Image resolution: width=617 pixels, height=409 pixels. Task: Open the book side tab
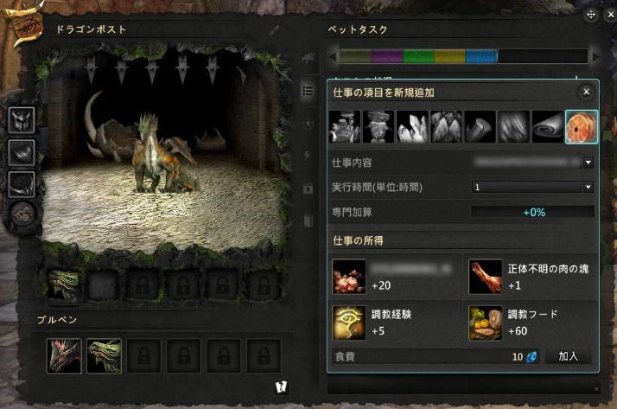(308, 220)
